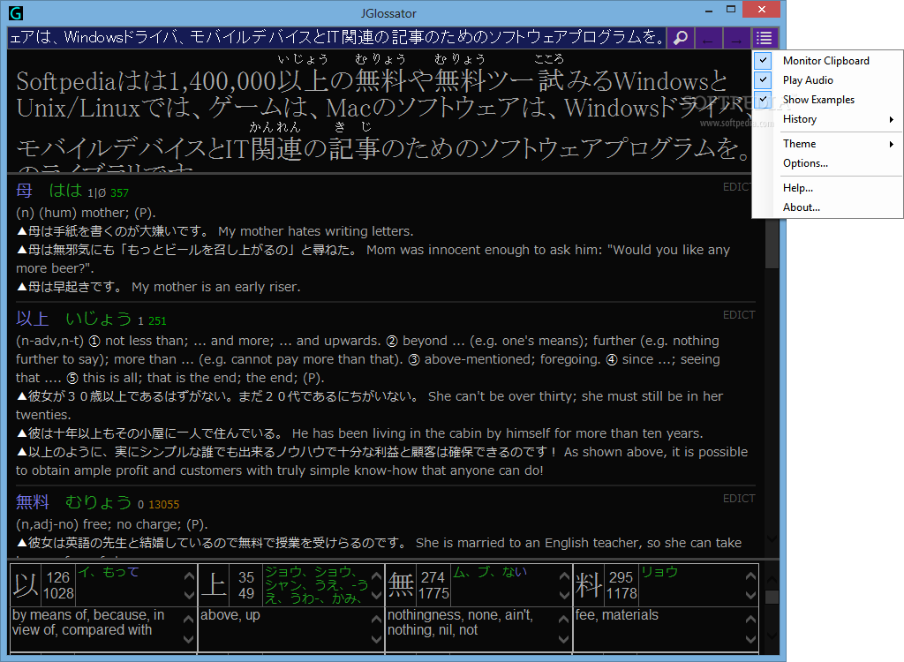Screen dimensions: 904x662
Task: Minimize the JGlossator window
Action: coord(709,10)
